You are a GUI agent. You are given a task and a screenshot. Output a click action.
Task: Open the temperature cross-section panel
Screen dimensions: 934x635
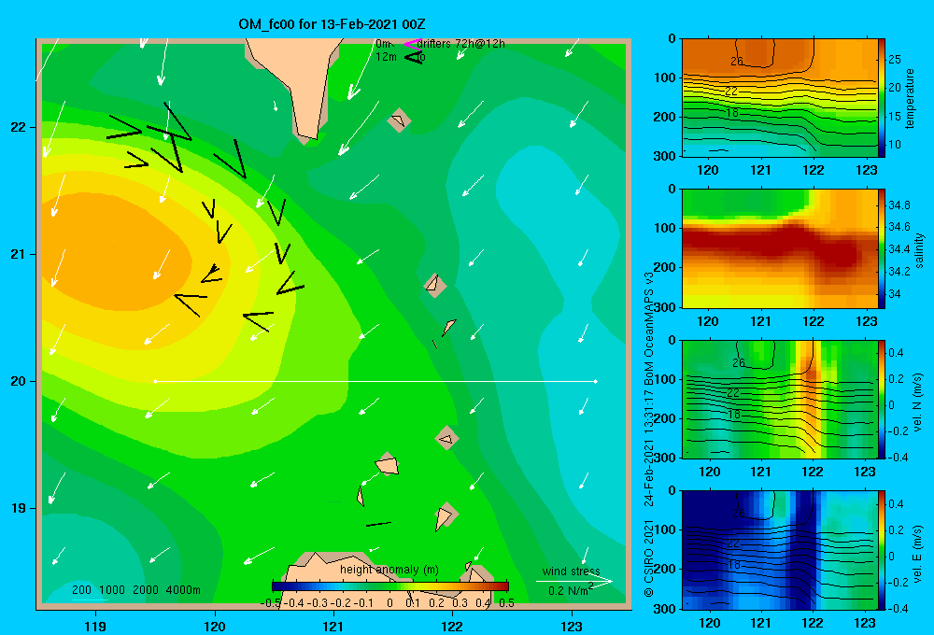(779, 98)
